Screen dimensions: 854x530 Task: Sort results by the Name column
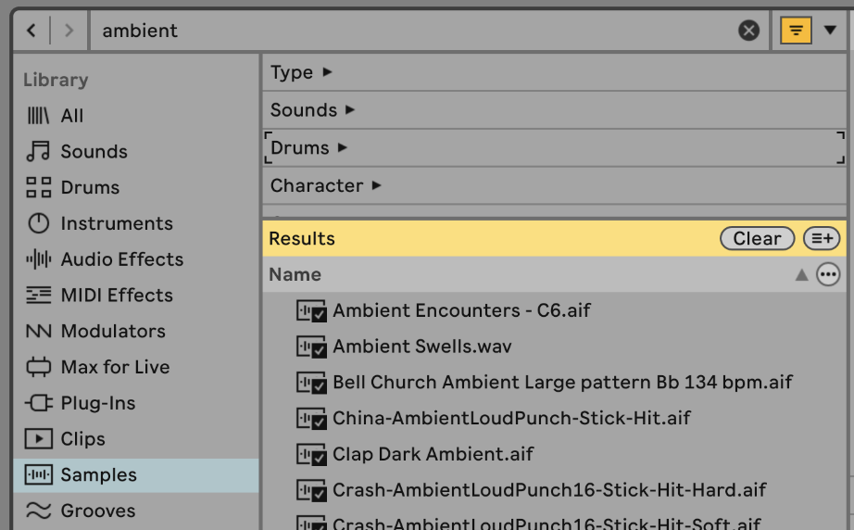[x=295, y=274]
